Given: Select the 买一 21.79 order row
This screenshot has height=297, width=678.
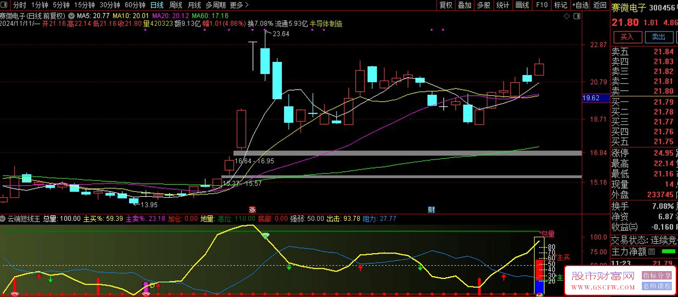Looking at the screenshot, I should (644, 102).
